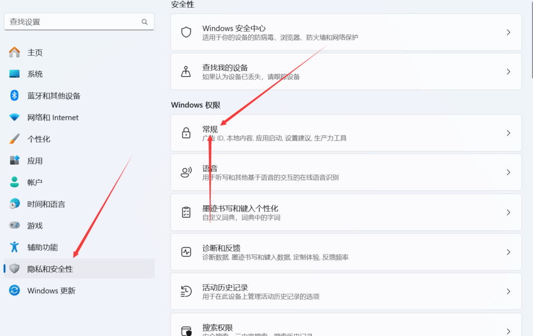Click the Bluetooth icon in sidebar
Image resolution: width=533 pixels, height=336 pixels.
coord(14,95)
